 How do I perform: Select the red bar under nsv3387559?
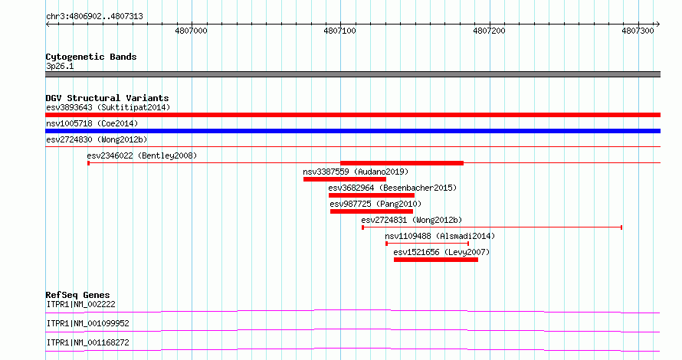pos(345,179)
